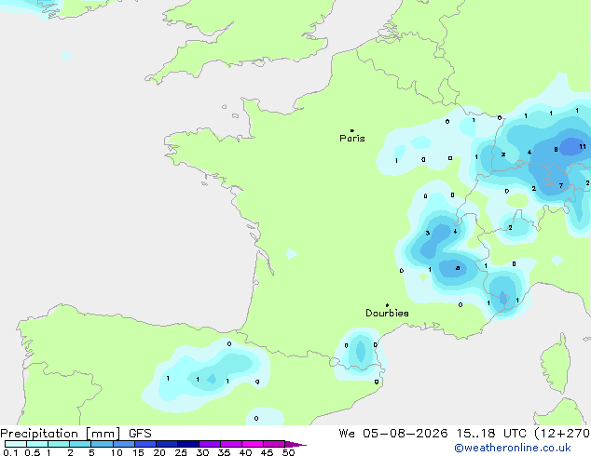This screenshot has height=456, width=591.
Task: Click the Paris city label
Action: pos(352,139)
